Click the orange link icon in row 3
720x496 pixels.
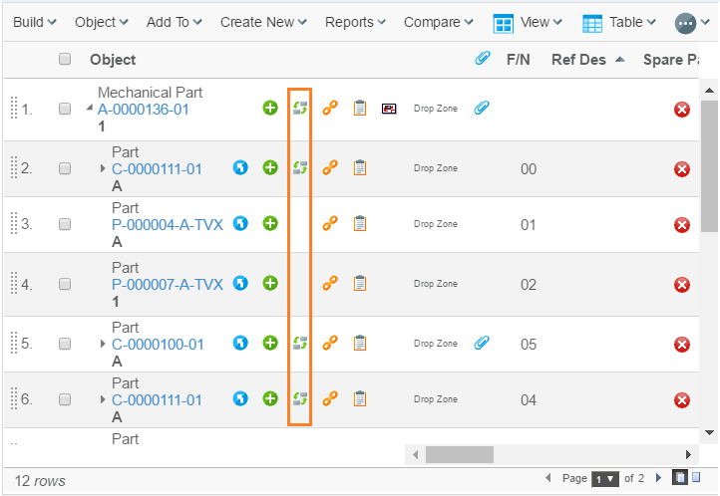pos(330,224)
